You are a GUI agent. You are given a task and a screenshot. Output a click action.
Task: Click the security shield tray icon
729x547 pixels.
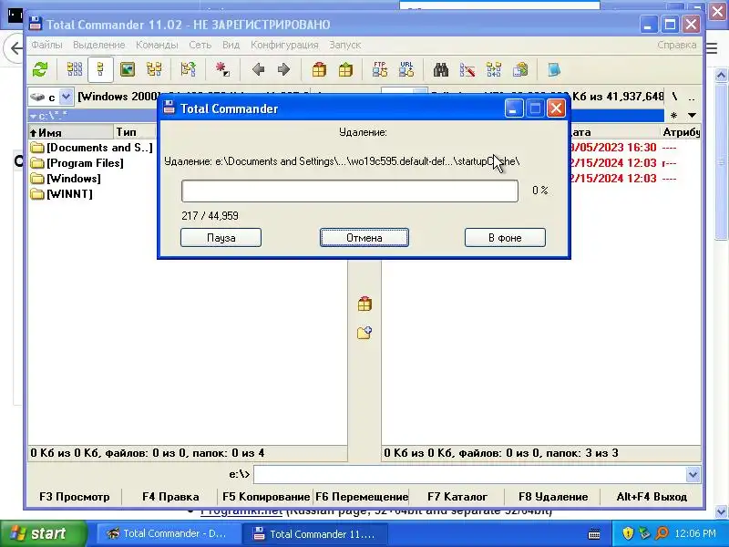coord(628,533)
